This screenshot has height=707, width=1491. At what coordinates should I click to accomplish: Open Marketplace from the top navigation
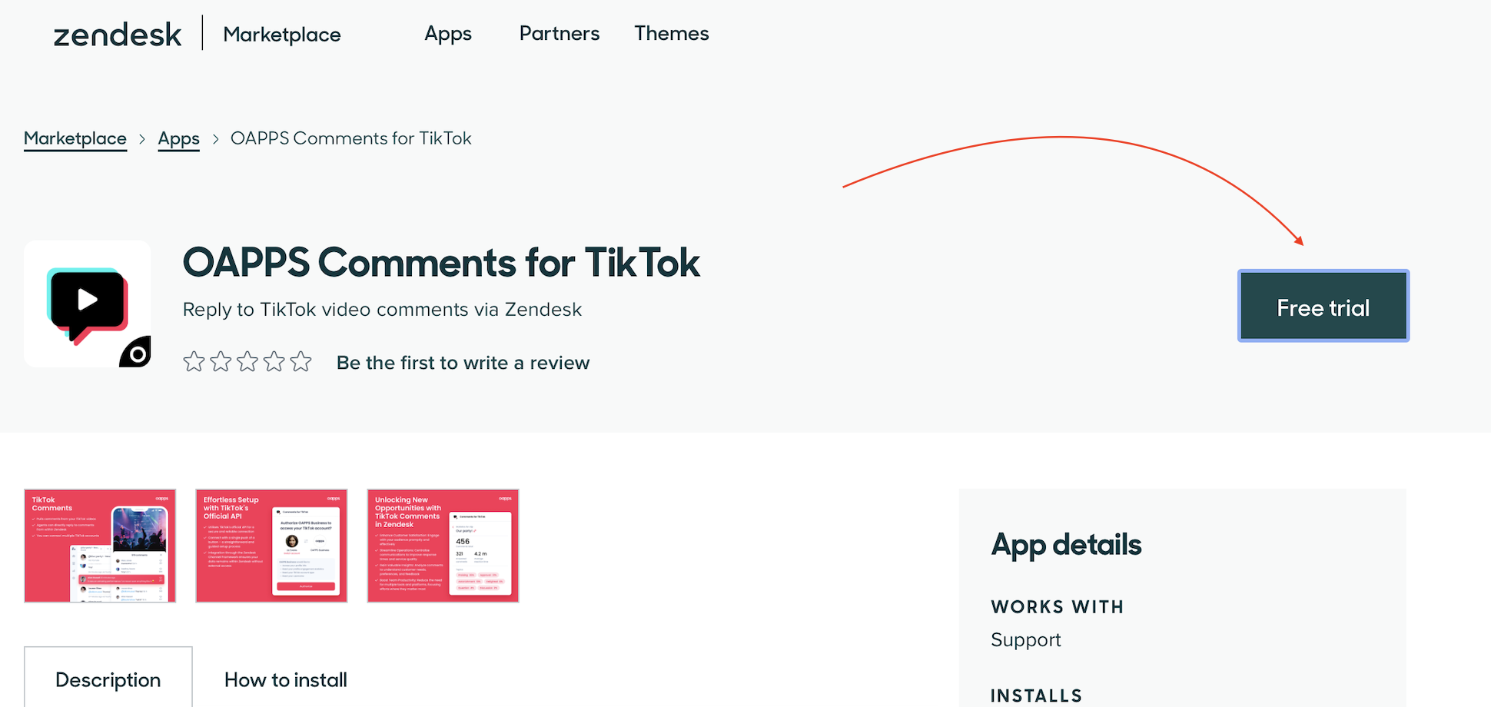click(281, 34)
